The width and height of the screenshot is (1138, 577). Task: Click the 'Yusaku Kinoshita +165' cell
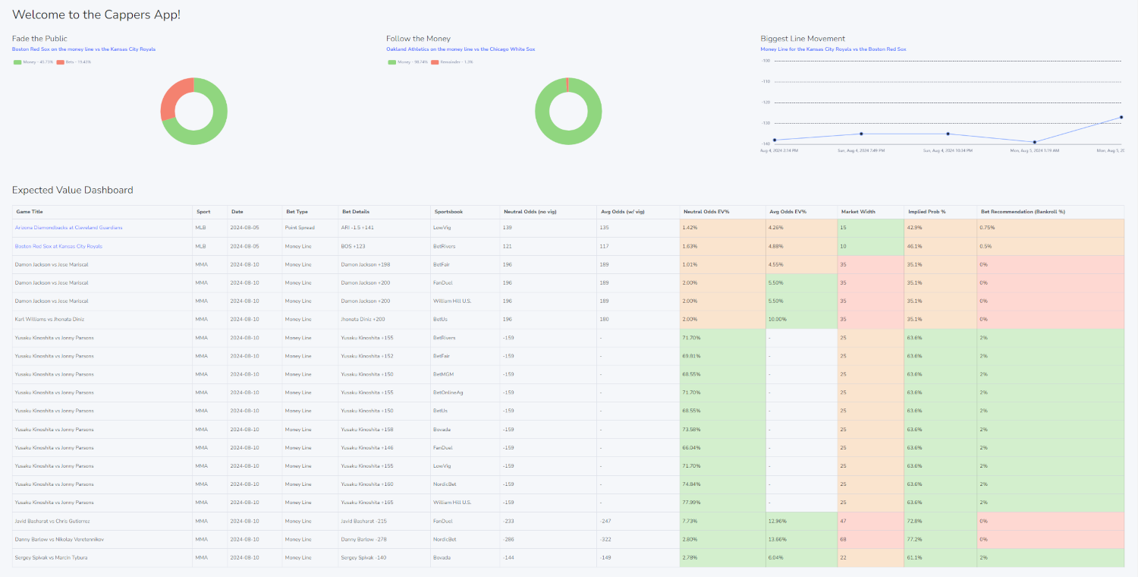[x=384, y=503]
